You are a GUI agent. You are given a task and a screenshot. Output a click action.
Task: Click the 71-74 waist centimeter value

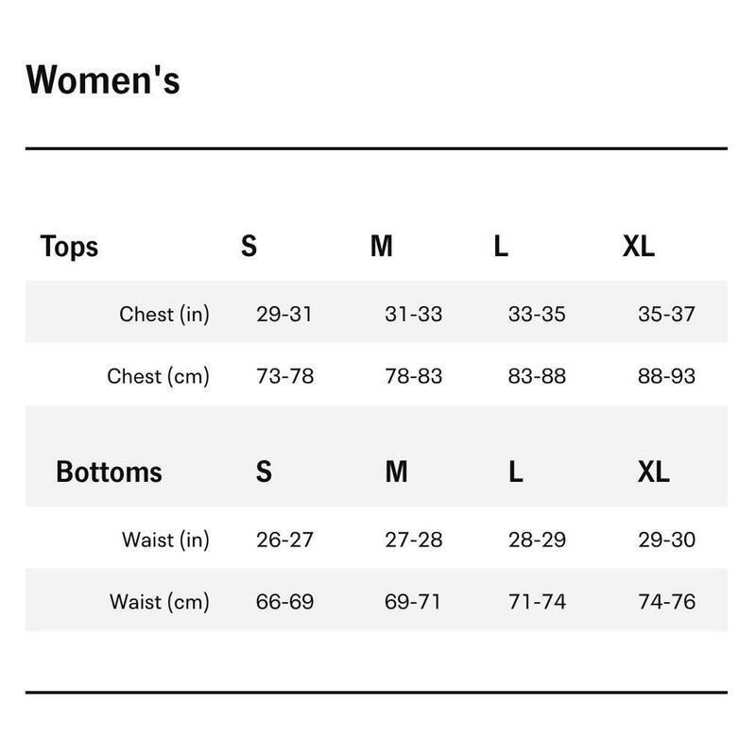pyautogui.click(x=537, y=602)
